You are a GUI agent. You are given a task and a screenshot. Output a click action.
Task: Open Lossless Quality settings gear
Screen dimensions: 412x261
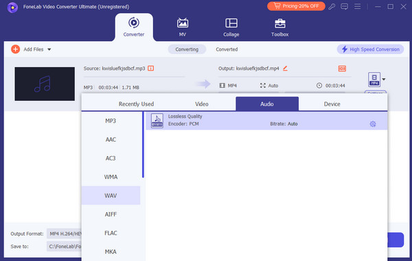click(x=373, y=124)
